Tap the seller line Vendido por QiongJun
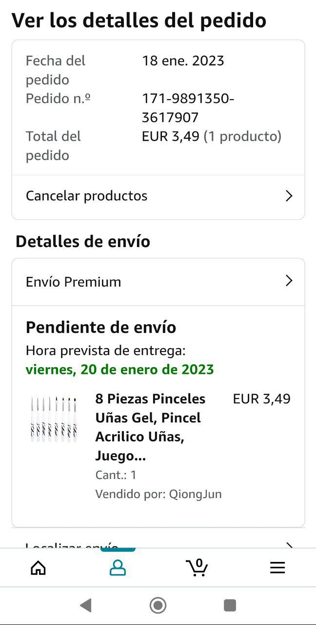The height and width of the screenshot is (625, 316). [158, 494]
